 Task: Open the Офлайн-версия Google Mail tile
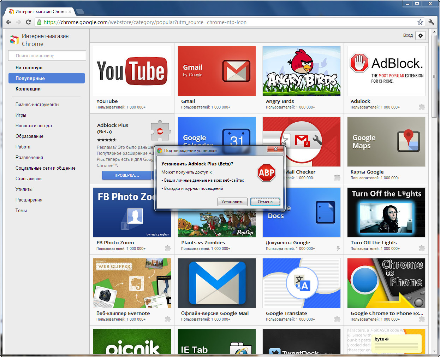point(217,290)
